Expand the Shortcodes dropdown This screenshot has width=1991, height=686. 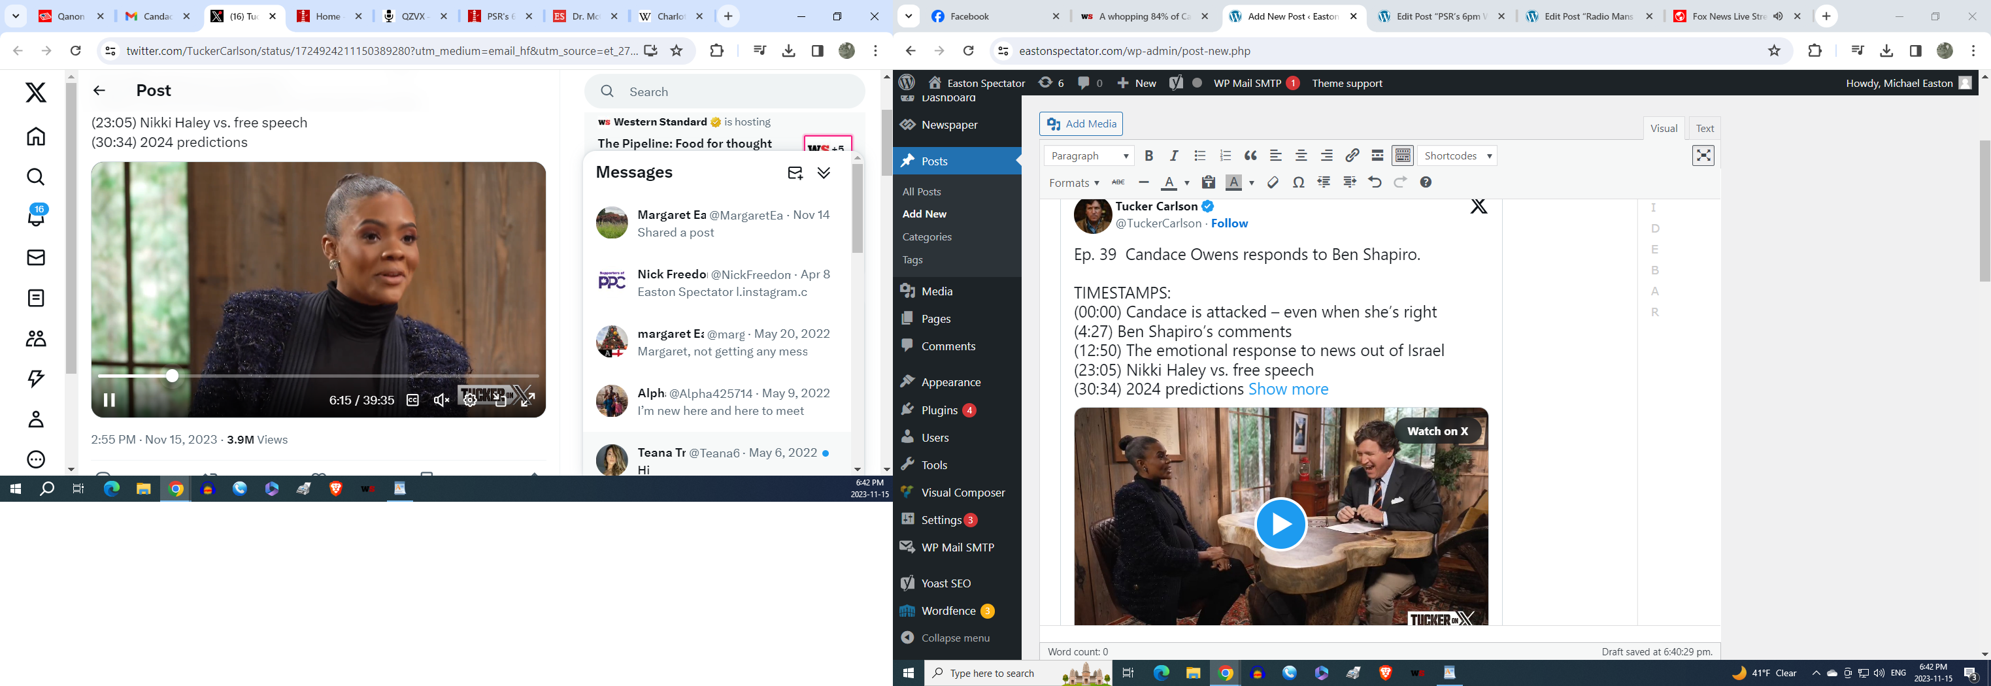point(1457,156)
